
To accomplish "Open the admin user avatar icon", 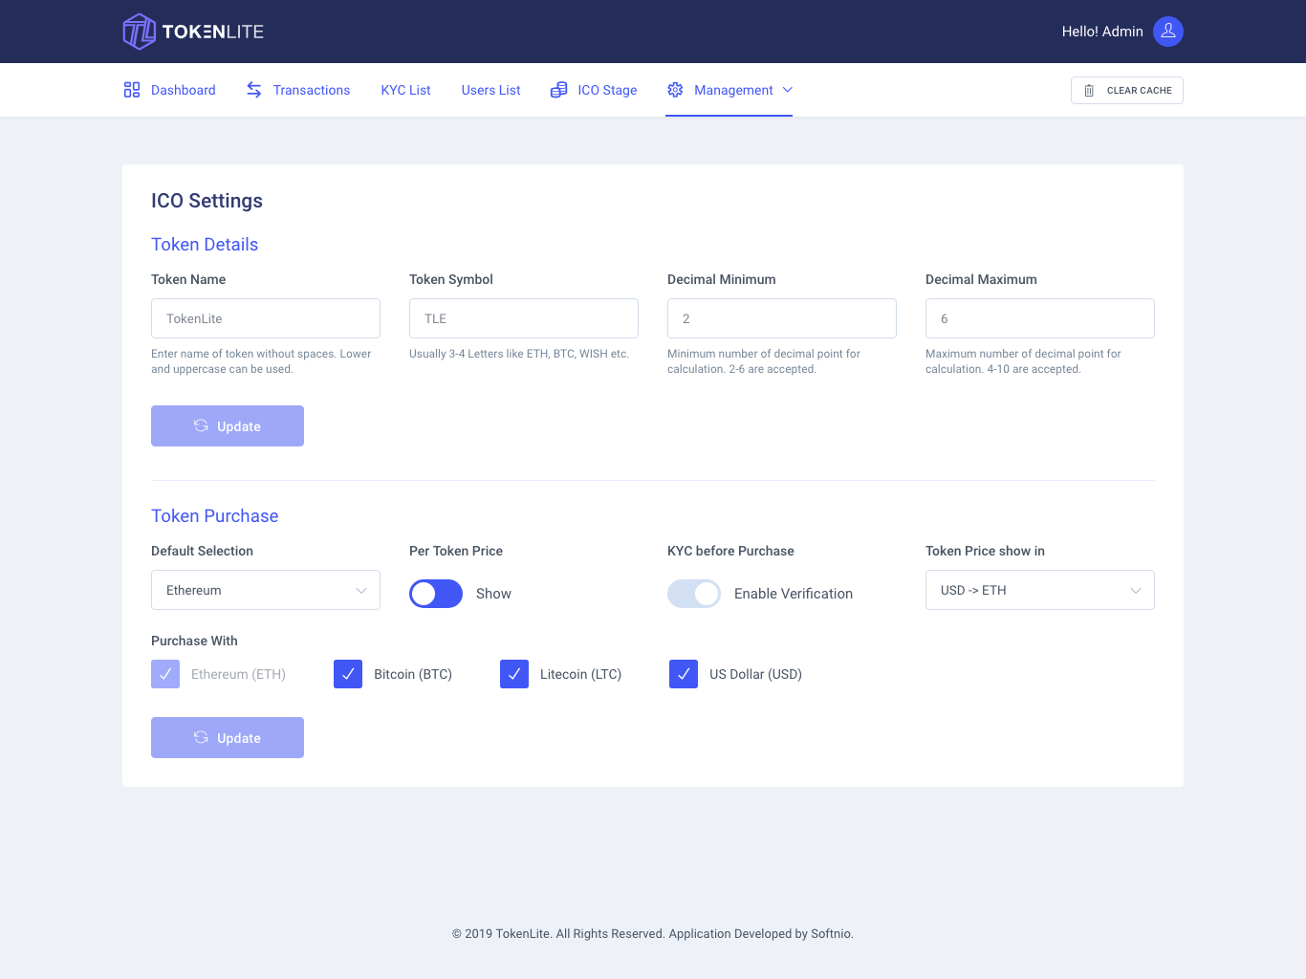I will [1167, 32].
